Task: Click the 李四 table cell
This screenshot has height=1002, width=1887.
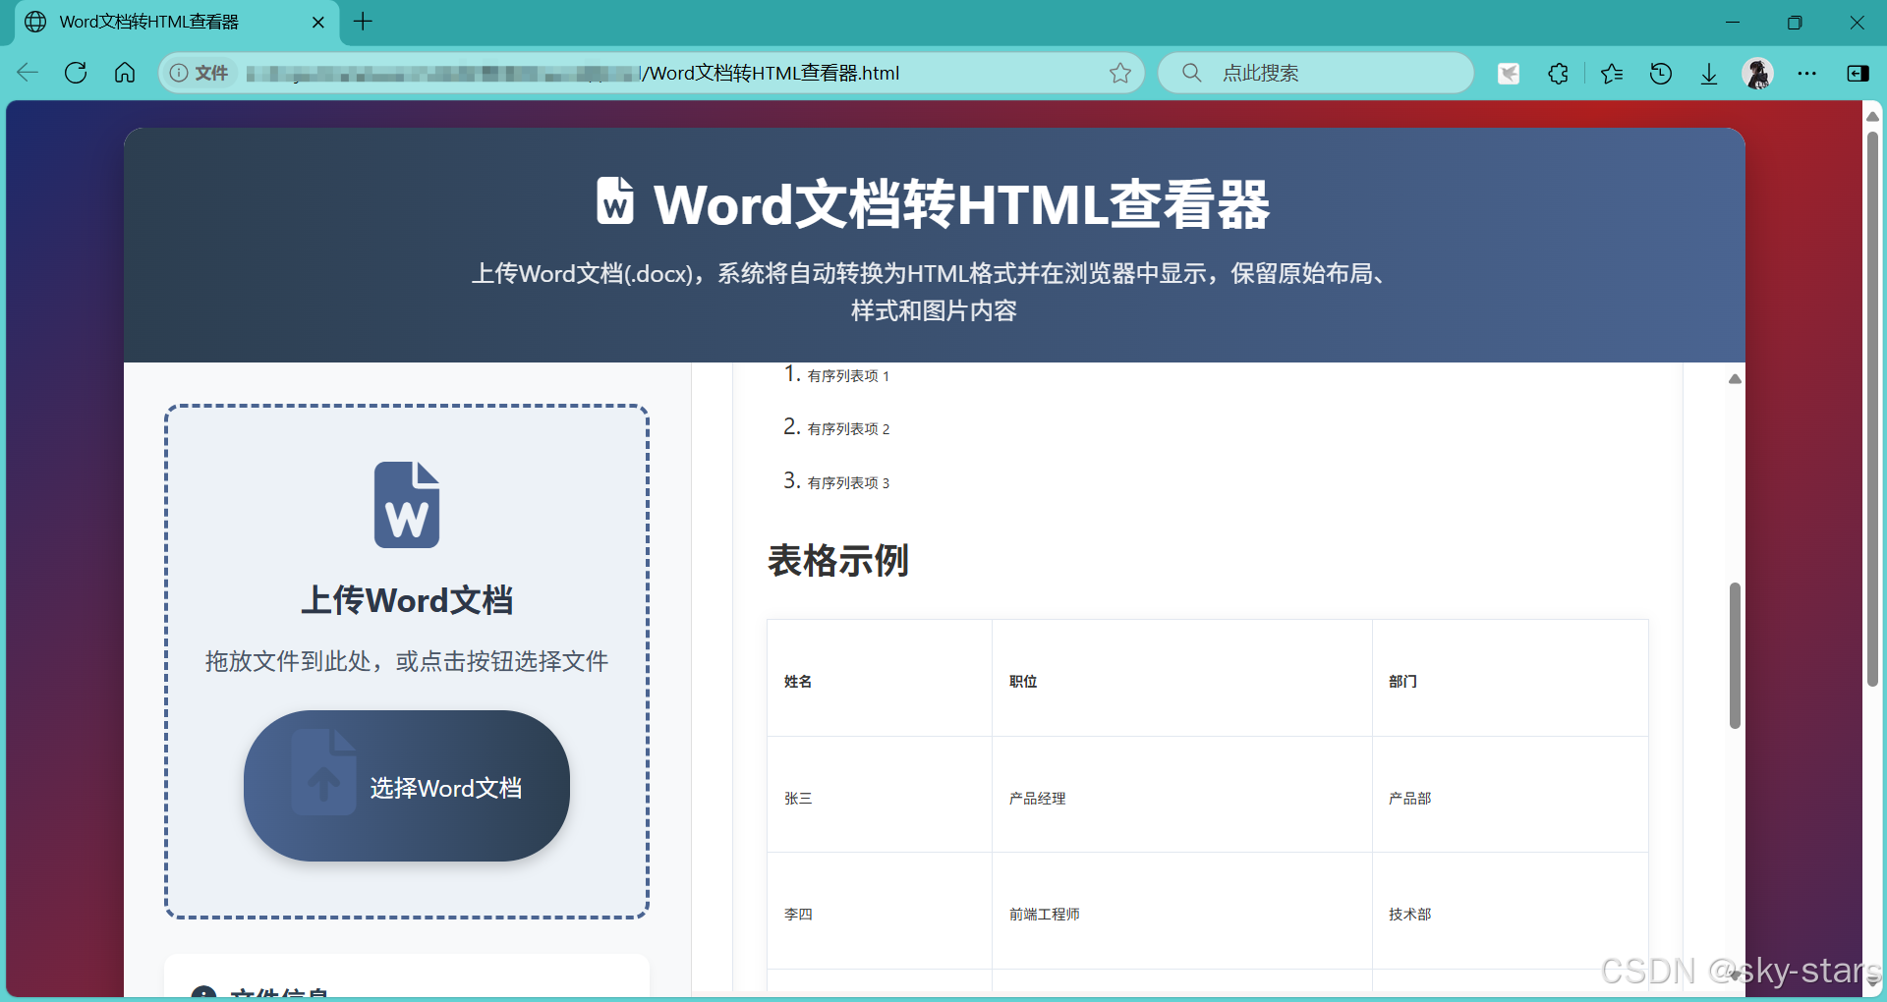Action: (x=880, y=911)
